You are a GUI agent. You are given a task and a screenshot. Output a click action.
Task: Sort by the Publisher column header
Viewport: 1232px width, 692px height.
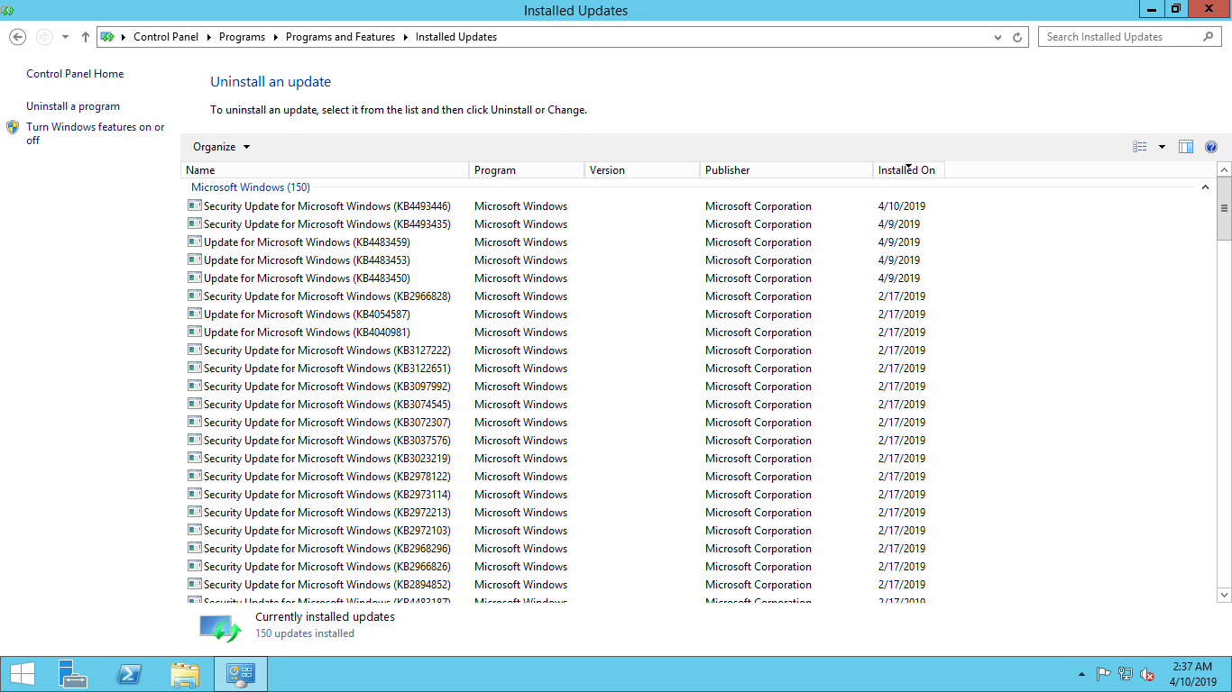(786, 170)
